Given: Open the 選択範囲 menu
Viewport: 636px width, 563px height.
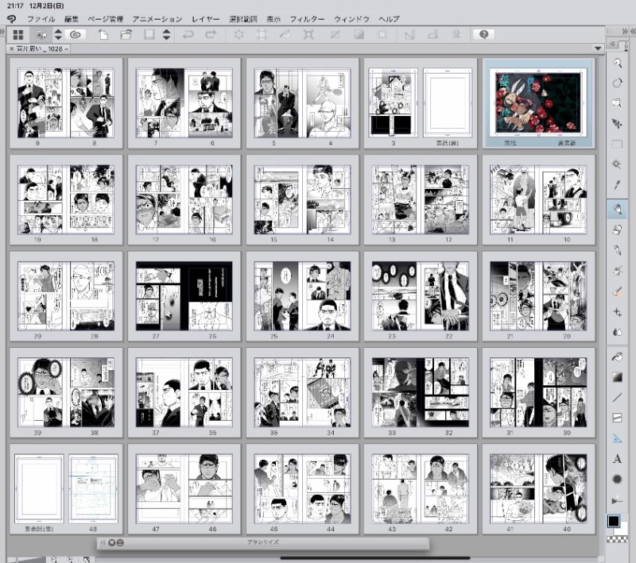Looking at the screenshot, I should coord(243,19).
